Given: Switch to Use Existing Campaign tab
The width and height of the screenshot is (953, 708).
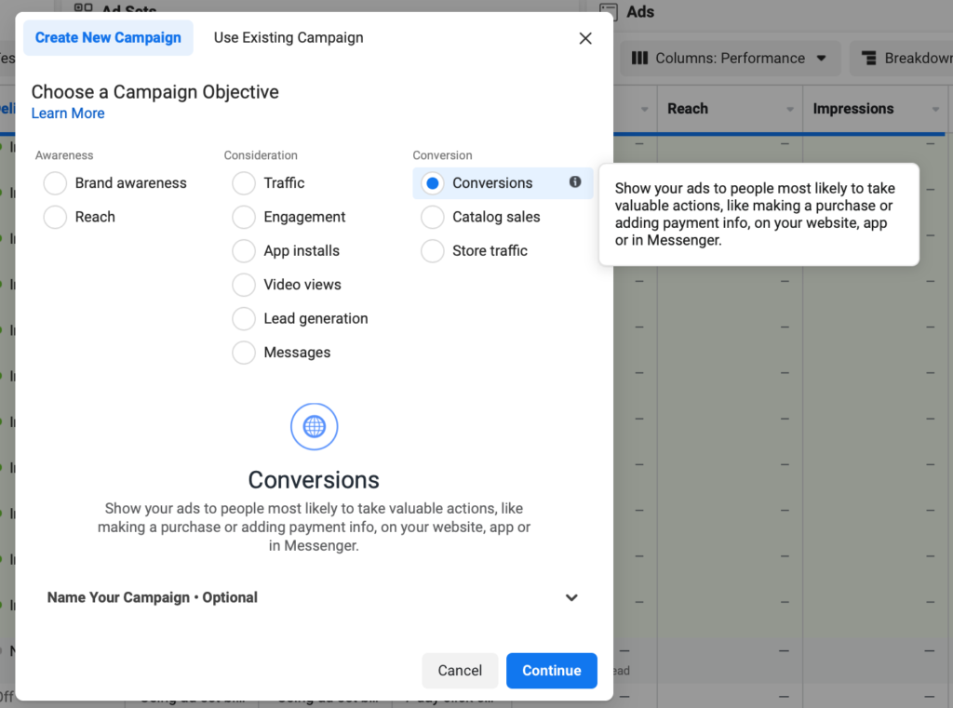Looking at the screenshot, I should [289, 37].
